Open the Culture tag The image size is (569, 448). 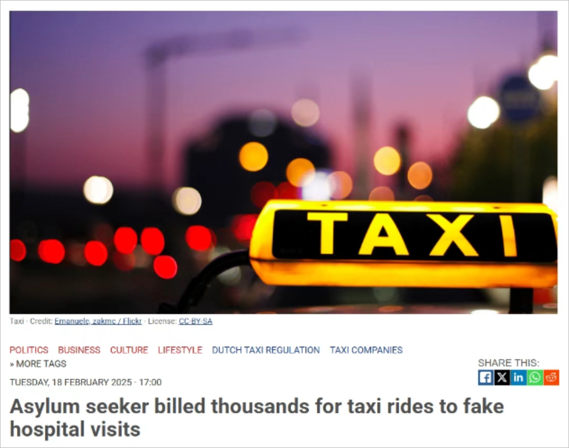pos(129,350)
